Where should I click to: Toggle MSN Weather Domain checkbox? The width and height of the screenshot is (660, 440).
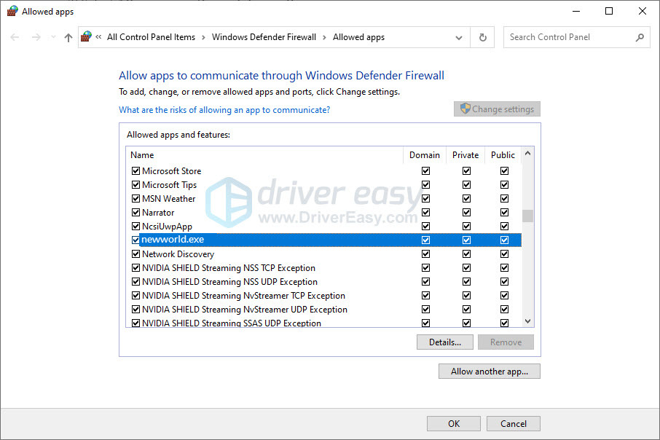pyautogui.click(x=426, y=199)
